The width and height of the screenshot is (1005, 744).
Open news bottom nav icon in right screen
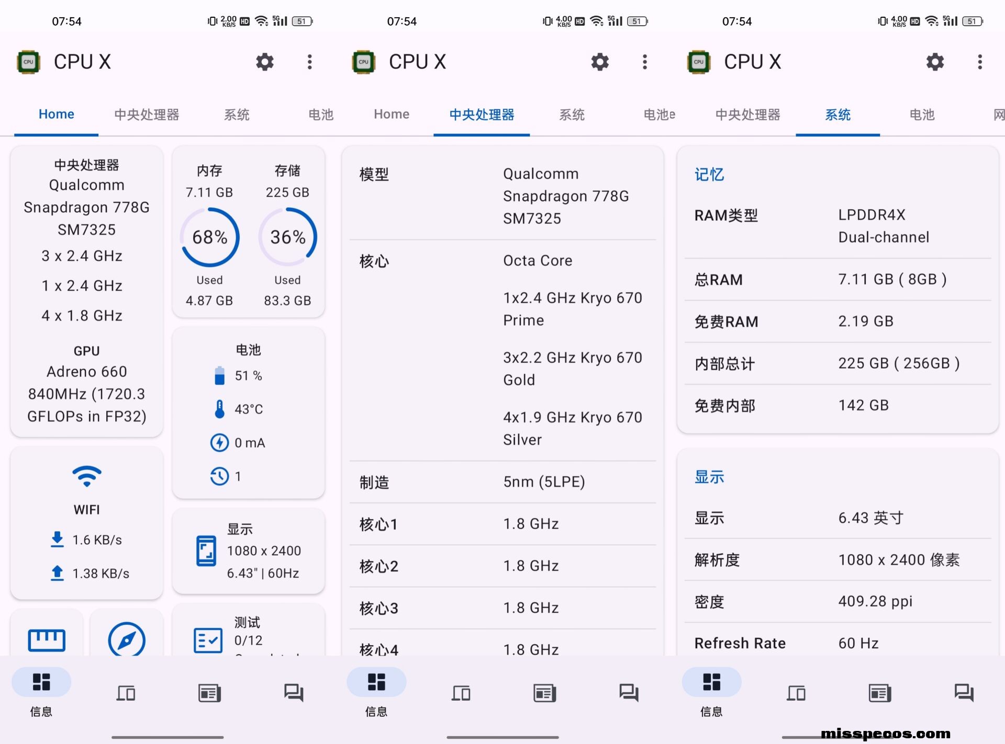coord(879,693)
